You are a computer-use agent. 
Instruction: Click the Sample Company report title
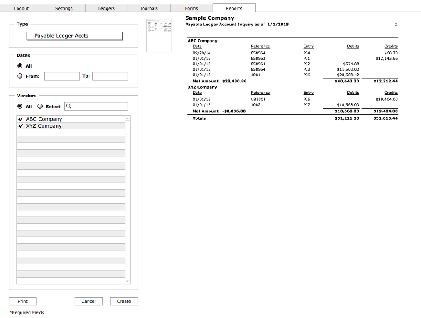click(x=210, y=18)
